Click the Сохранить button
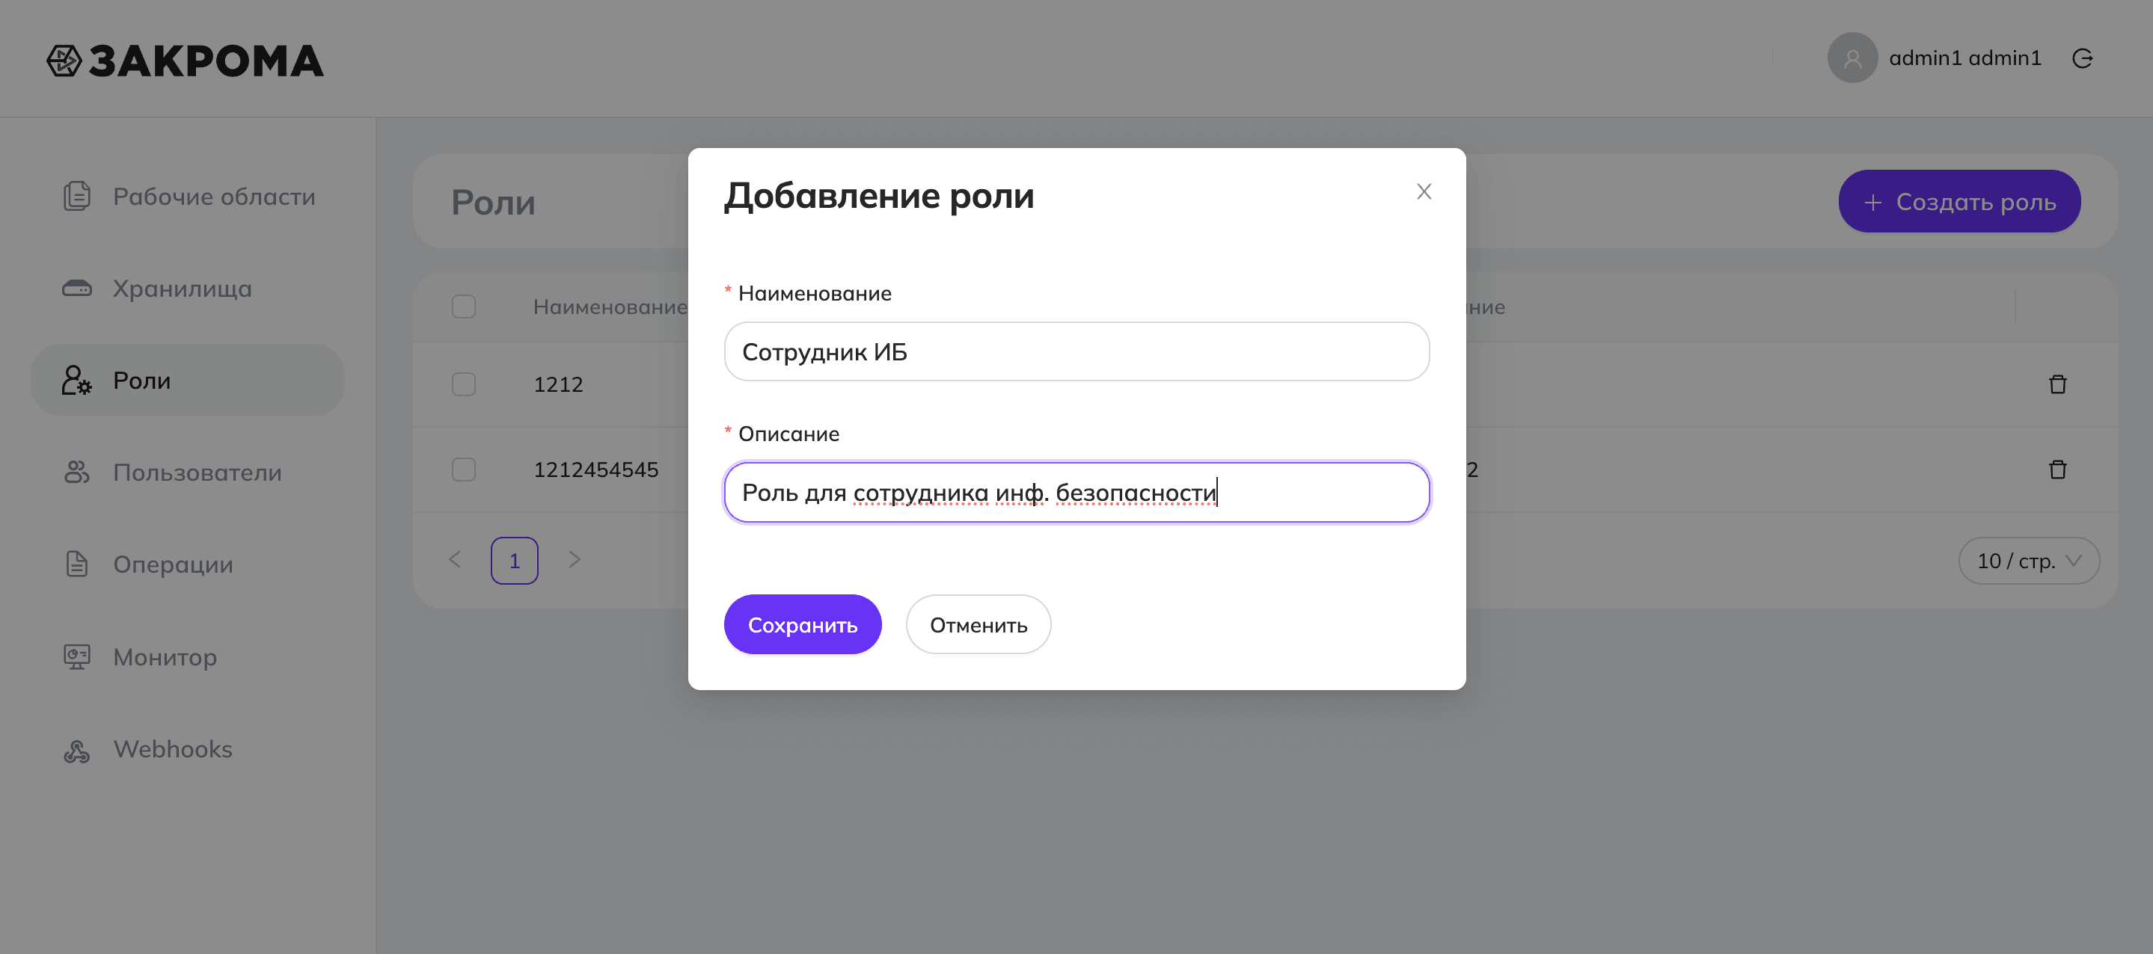The image size is (2153, 954). click(803, 625)
